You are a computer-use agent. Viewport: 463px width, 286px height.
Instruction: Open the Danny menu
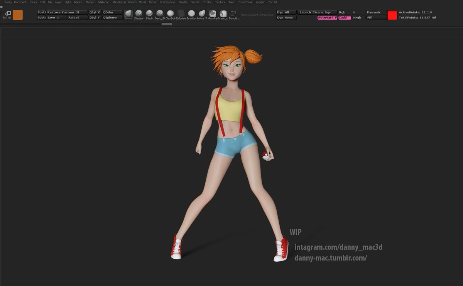click(8, 2)
